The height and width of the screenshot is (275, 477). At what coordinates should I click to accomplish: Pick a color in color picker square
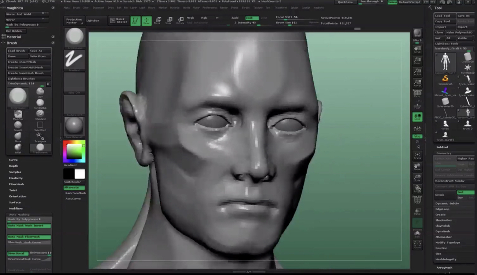coord(74,151)
